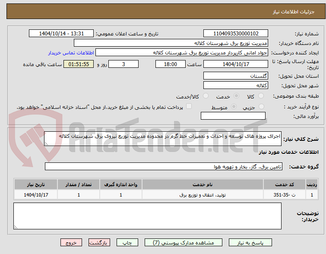This screenshot has height=254, width=326.
Task: Click the response deadline date 1404/10/17 field
Action: 236,64
